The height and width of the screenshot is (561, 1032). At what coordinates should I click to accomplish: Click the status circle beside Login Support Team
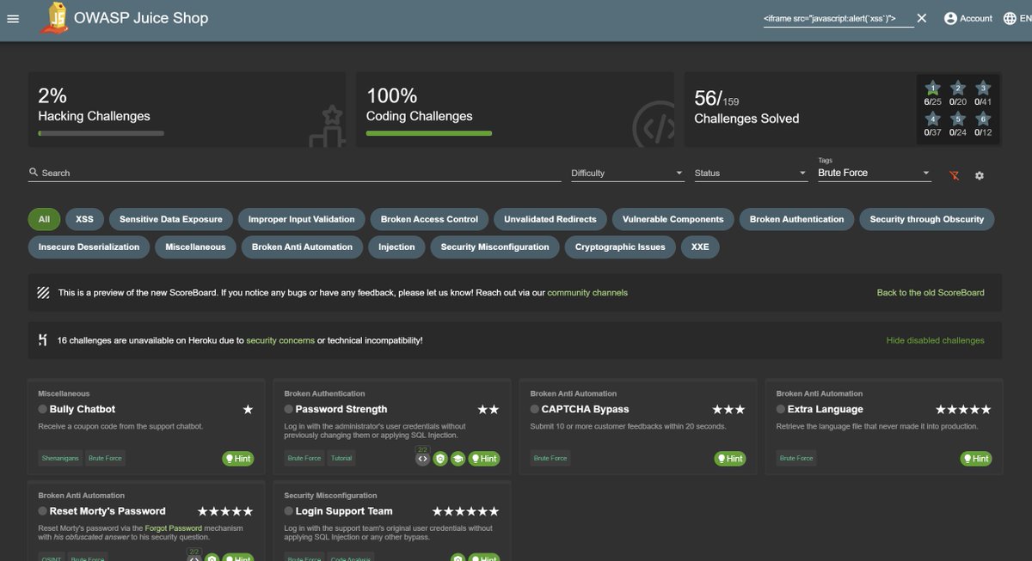point(289,511)
